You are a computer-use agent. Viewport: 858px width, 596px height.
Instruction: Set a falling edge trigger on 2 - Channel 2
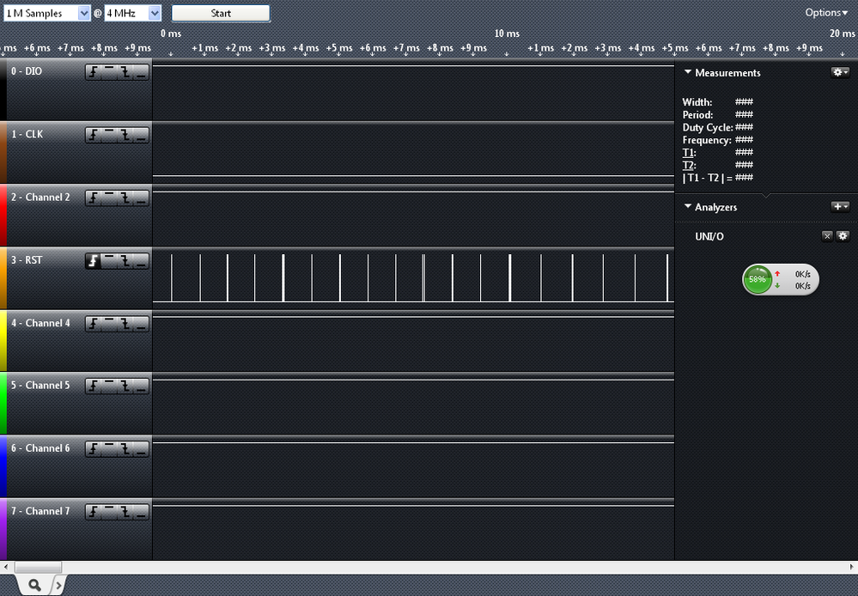pyautogui.click(x=126, y=197)
